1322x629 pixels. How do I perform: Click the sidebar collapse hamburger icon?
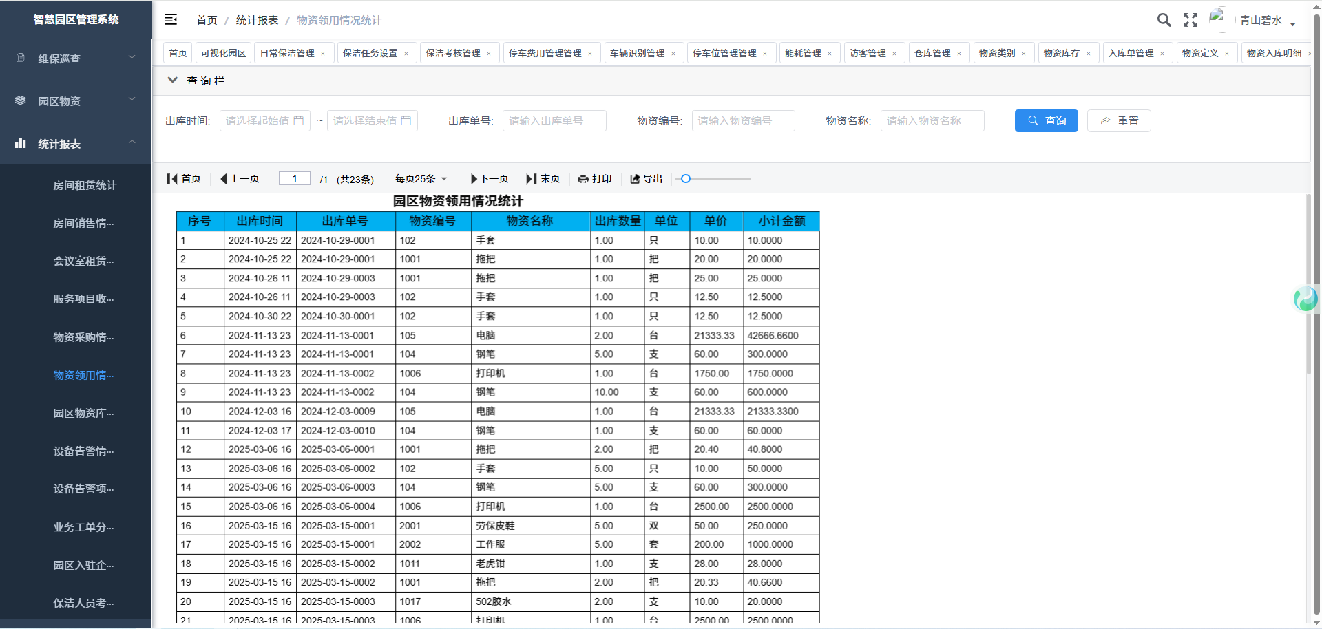point(171,20)
